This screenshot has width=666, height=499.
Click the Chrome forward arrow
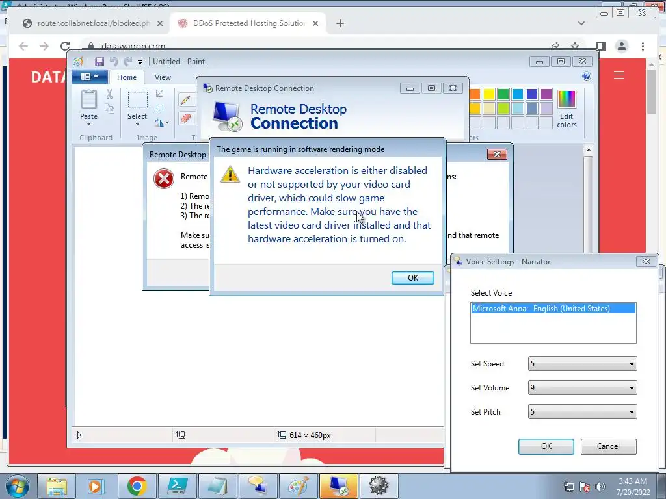[44, 46]
